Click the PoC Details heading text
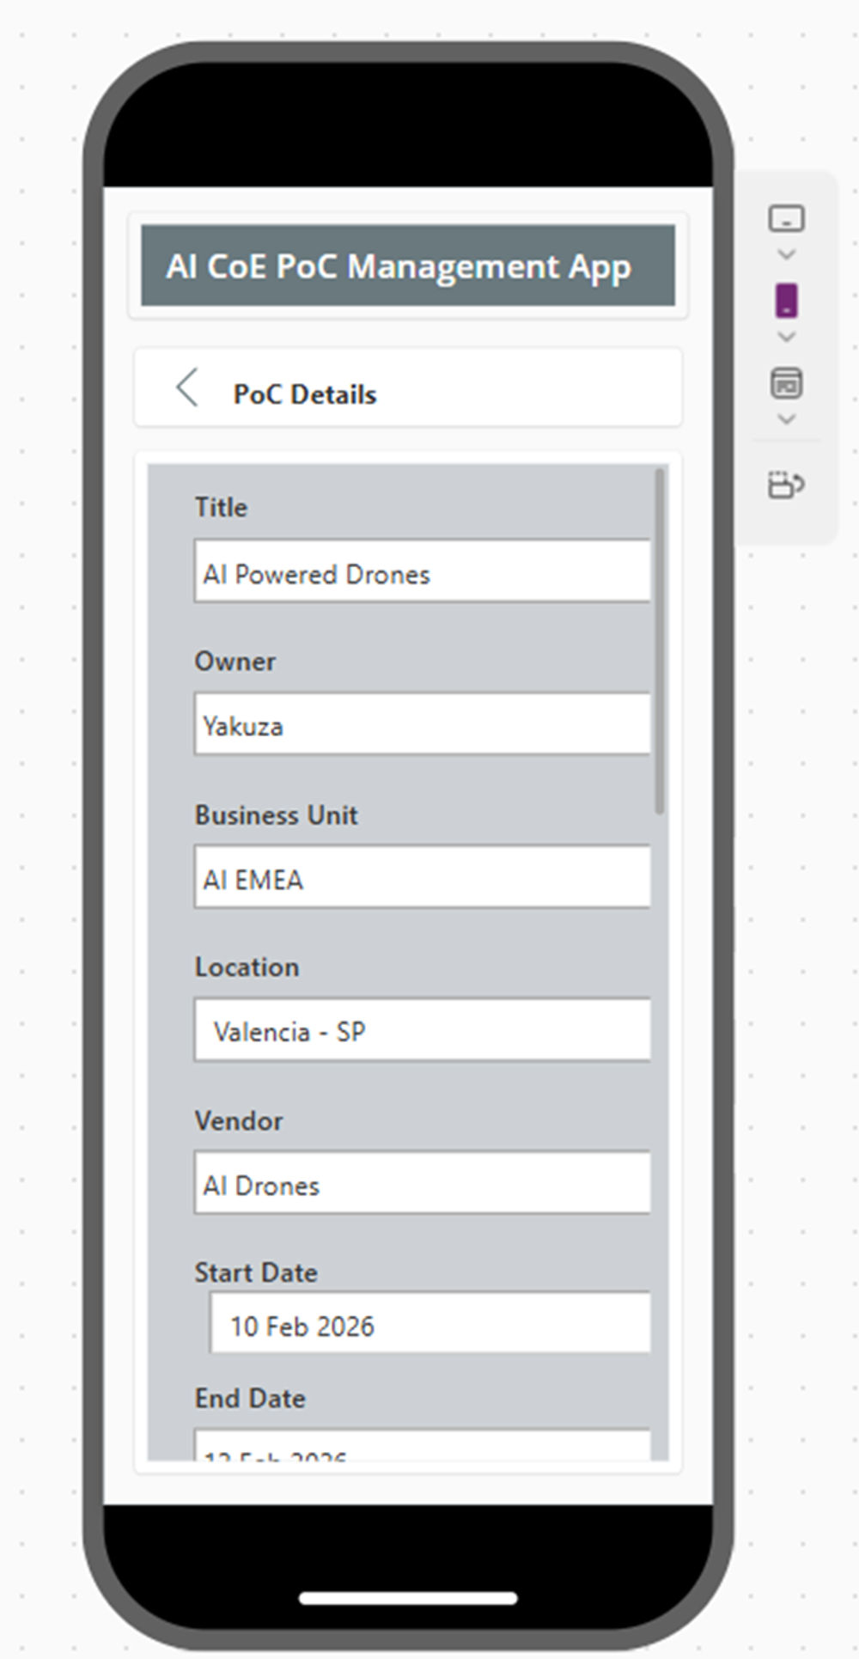 pyautogui.click(x=305, y=394)
